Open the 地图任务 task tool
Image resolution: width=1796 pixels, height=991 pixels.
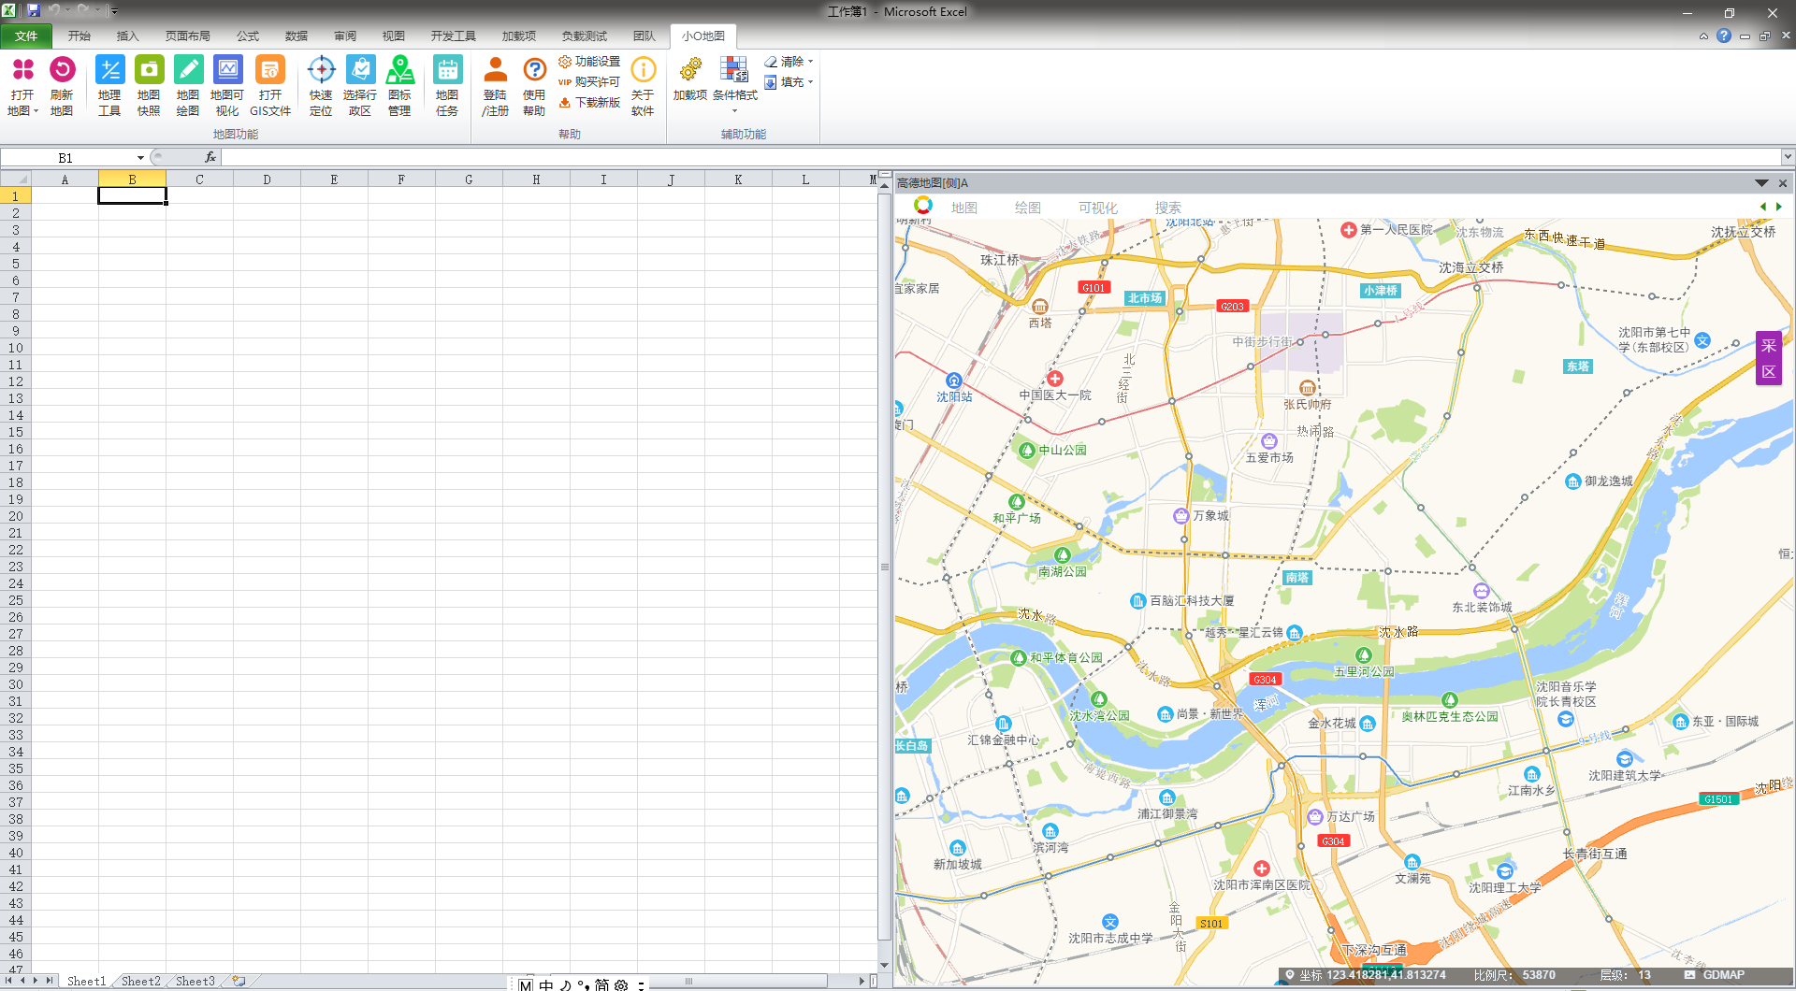tap(447, 86)
